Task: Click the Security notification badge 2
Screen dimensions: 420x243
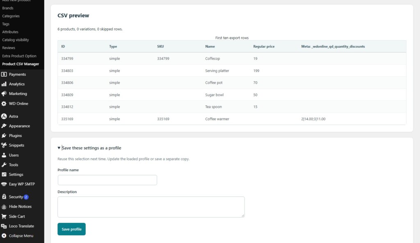Action: 26,197
